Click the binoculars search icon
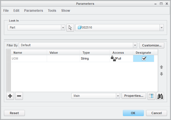This screenshot has height=120, width=171. point(160,96)
